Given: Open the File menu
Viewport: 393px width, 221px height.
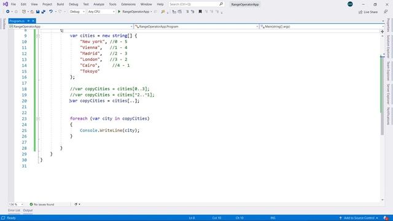Looking at the screenshot, I should 14,4.
